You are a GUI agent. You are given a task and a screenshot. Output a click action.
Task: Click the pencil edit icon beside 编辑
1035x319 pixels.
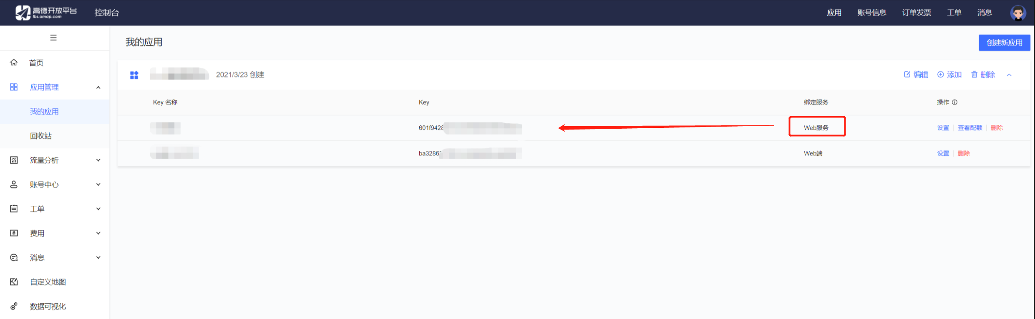click(x=907, y=75)
